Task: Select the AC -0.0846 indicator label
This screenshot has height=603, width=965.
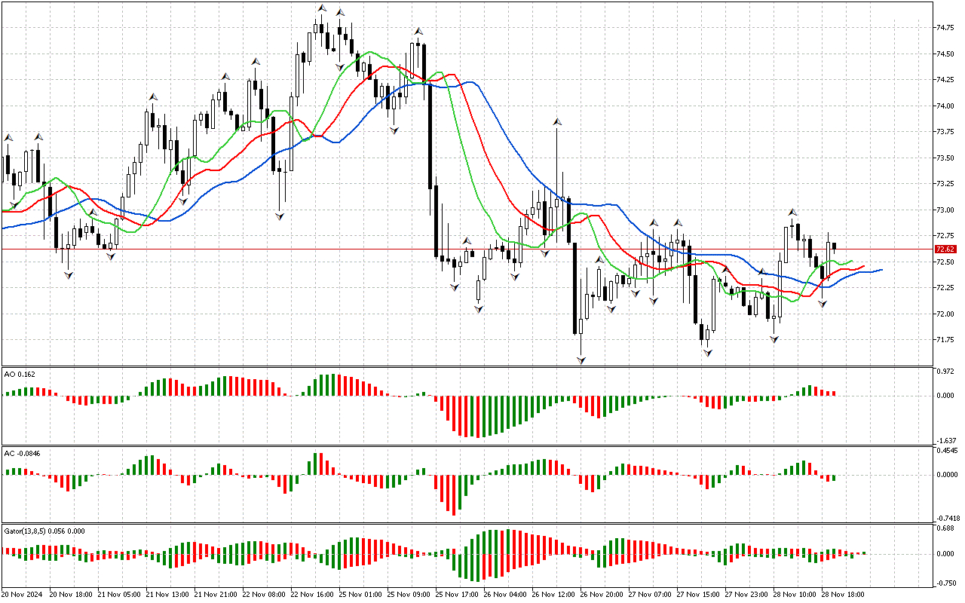Action: (23, 454)
